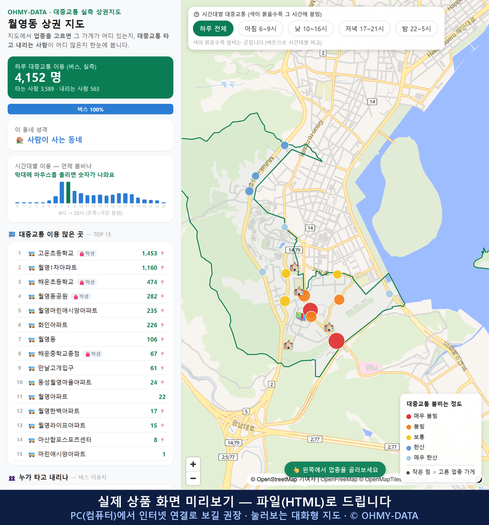
Task: Click the pin icon in 해운중학교종점 row
Action: [162, 354]
